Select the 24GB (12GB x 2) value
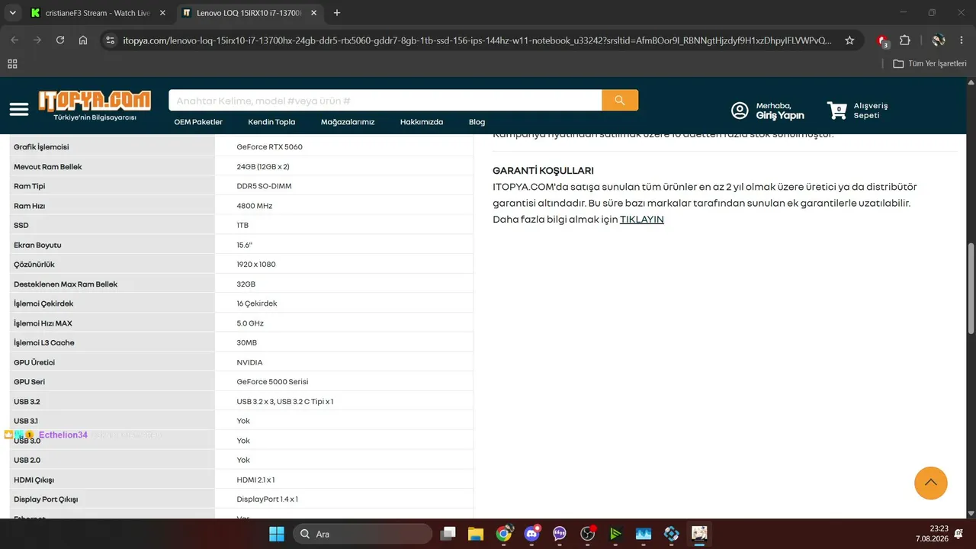976x549 pixels. 263,167
